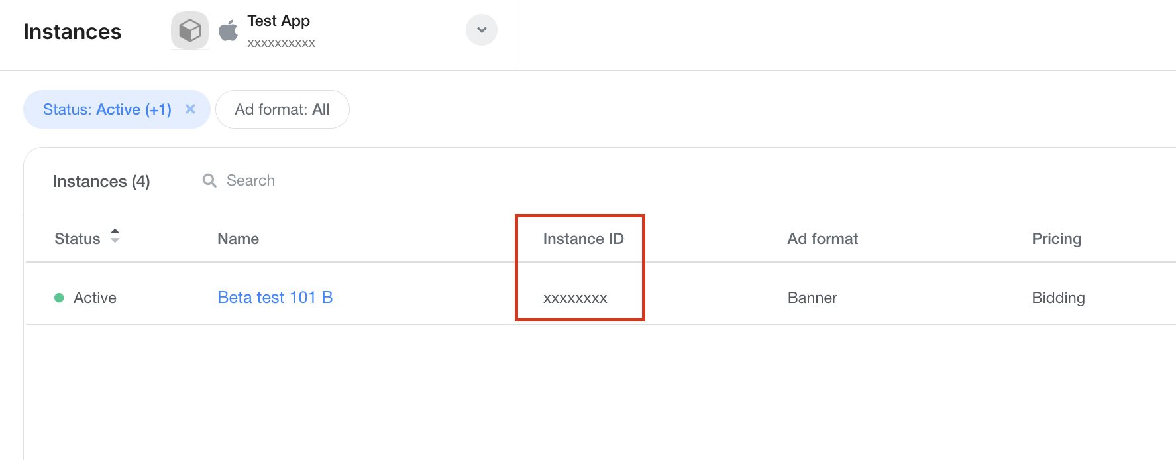Click the Status column sort arrows

(115, 236)
